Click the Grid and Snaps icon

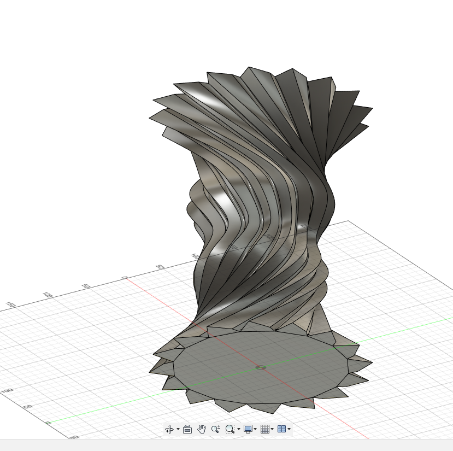(x=266, y=430)
